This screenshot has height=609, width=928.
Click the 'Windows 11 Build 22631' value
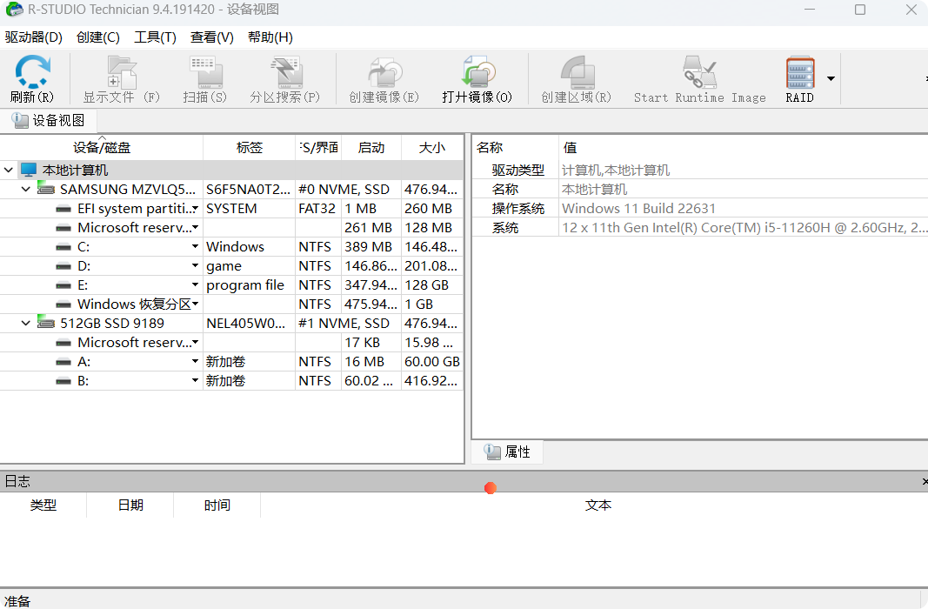pyautogui.click(x=638, y=208)
